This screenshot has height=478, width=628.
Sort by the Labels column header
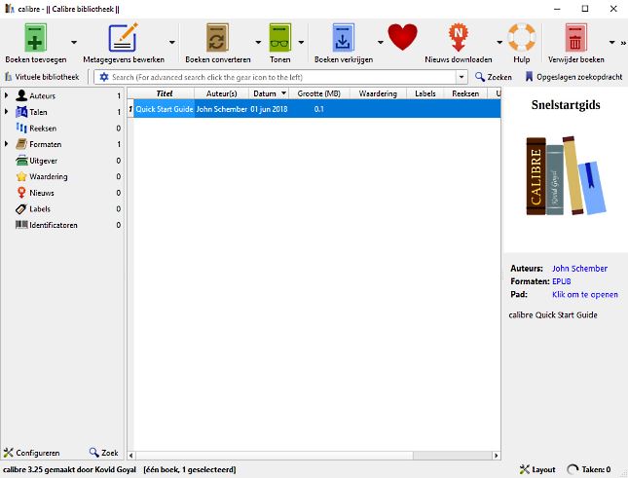(425, 93)
